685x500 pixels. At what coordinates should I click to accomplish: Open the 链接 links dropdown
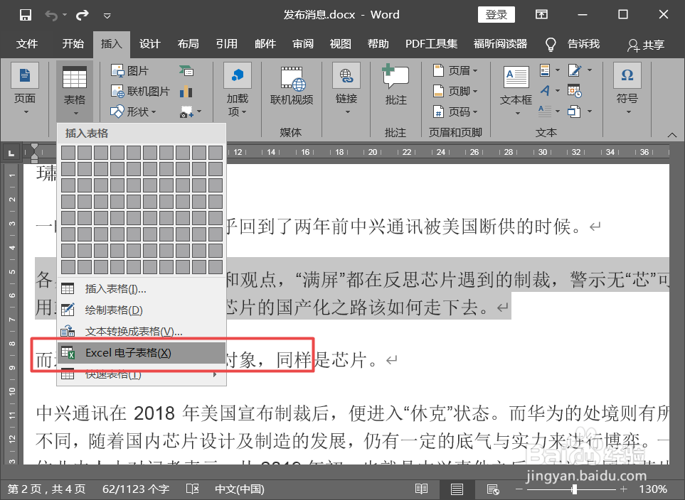(x=346, y=90)
